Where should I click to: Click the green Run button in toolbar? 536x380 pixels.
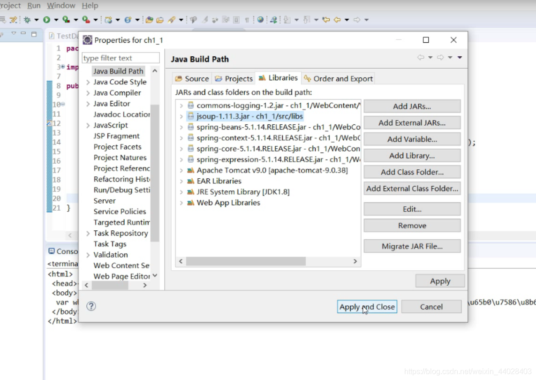[x=46, y=20]
